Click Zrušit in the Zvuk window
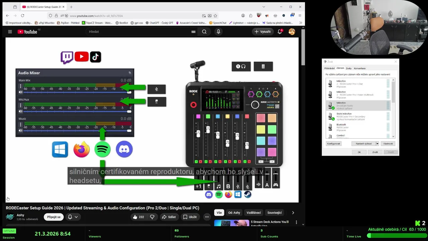The image size is (428, 241). click(375, 152)
